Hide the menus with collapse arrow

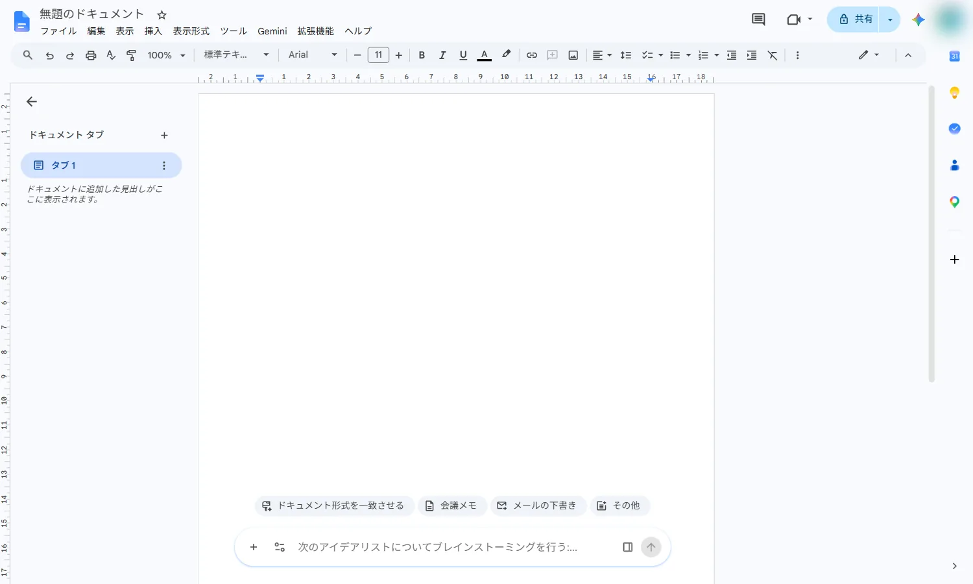coord(908,55)
